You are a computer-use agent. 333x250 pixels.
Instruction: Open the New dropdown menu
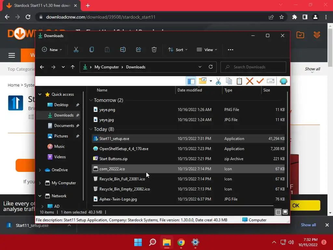tap(52, 50)
